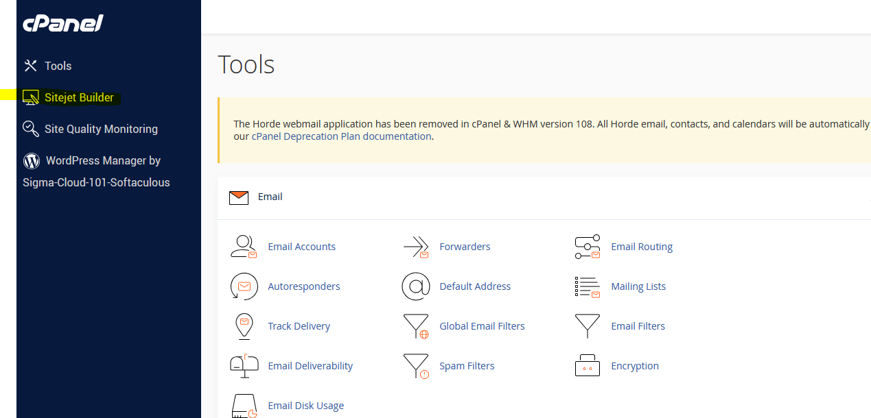Click the Email Deliverability mailbox icon

tap(244, 366)
